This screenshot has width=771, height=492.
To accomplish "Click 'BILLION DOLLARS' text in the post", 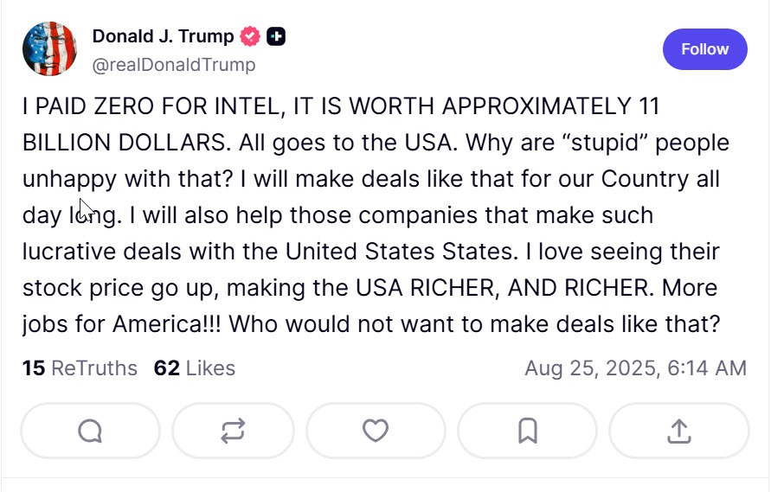I will [127, 143].
